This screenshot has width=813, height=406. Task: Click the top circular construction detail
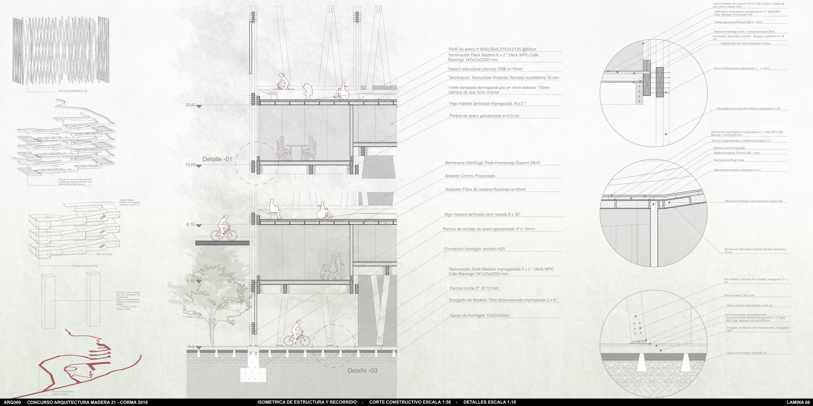pyautogui.click(x=653, y=93)
